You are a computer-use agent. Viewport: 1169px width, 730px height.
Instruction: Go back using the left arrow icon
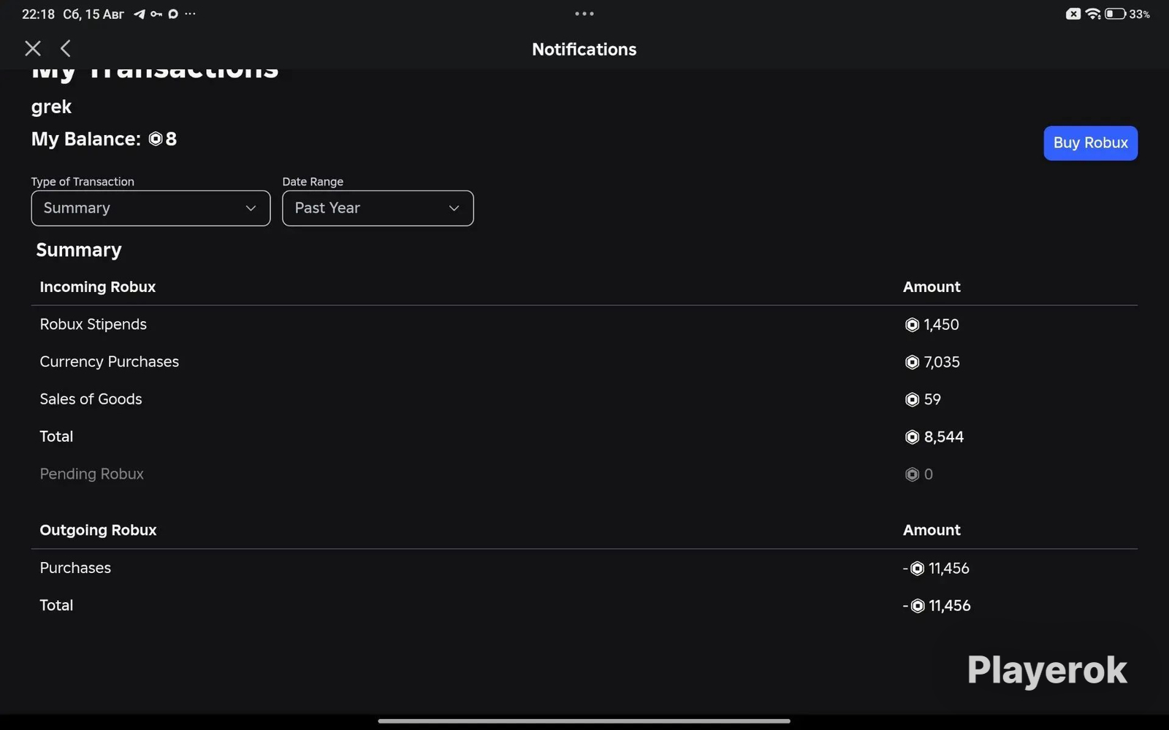65,48
